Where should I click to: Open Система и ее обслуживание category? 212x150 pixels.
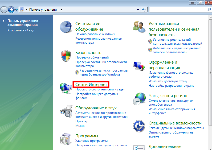(89, 26)
